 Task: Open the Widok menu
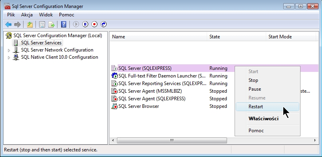[x=46, y=15]
